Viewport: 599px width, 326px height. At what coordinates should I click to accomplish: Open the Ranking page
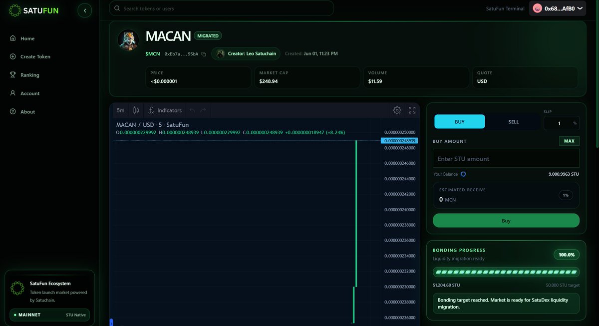pos(30,75)
